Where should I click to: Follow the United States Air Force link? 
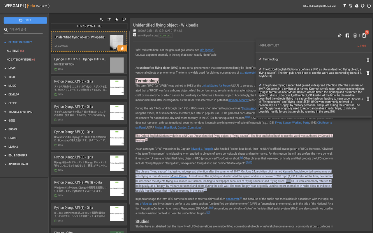click(x=216, y=86)
